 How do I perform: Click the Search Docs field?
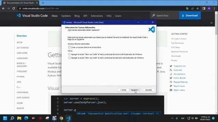[x=165, y=16]
